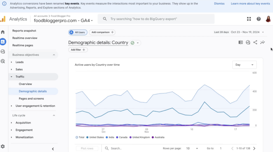Click the search magnifier in top bar
This screenshot has height=152, width=273.
[x=105, y=19]
